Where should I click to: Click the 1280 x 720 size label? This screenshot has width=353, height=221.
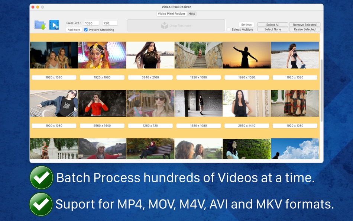coord(150,126)
